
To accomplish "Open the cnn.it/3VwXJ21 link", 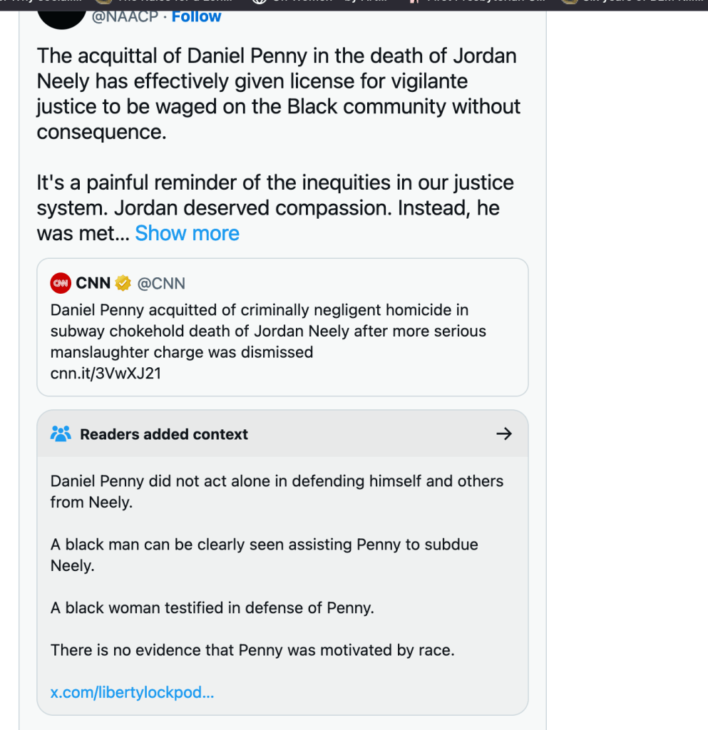I will [106, 373].
